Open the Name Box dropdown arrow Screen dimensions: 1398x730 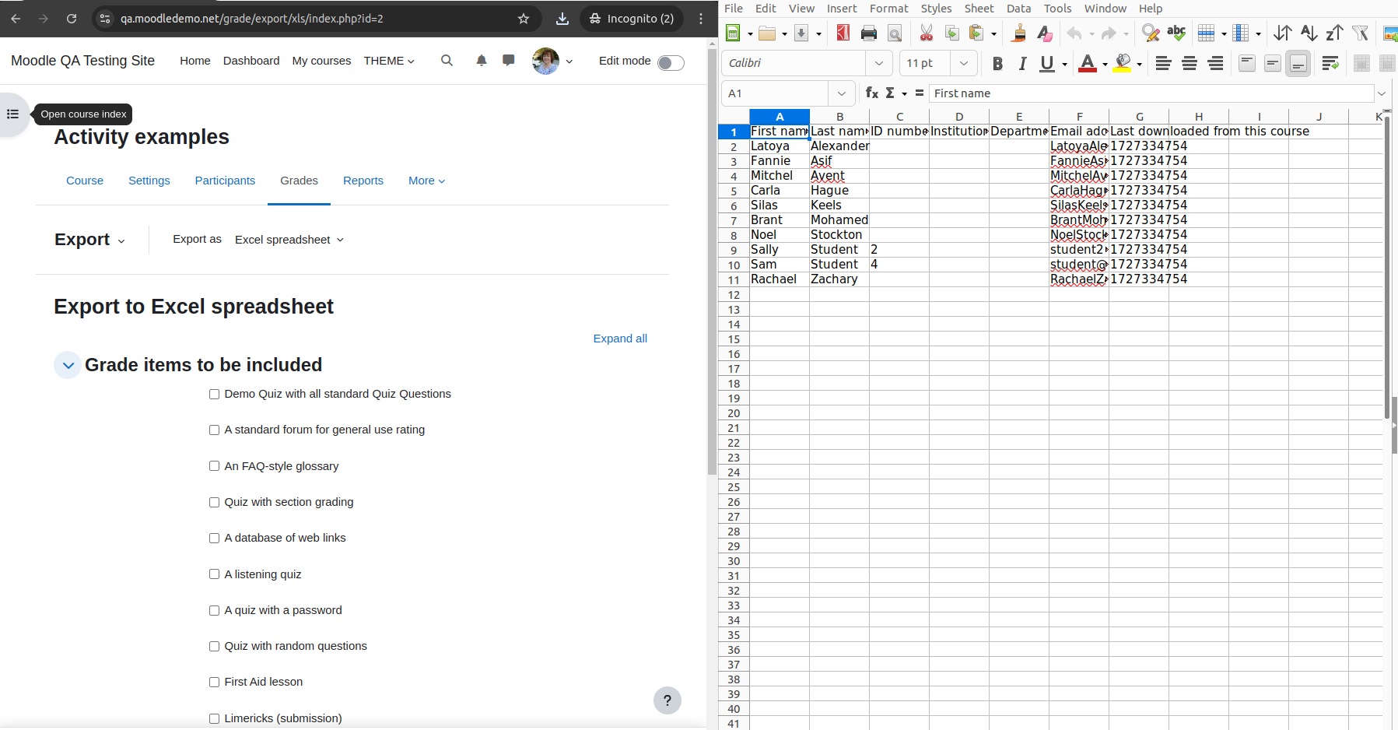tap(841, 93)
